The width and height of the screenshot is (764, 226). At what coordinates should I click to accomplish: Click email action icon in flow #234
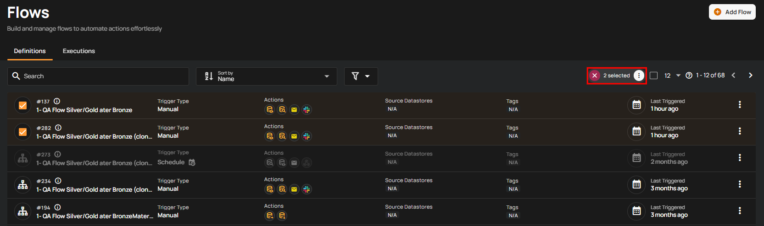coord(294,189)
